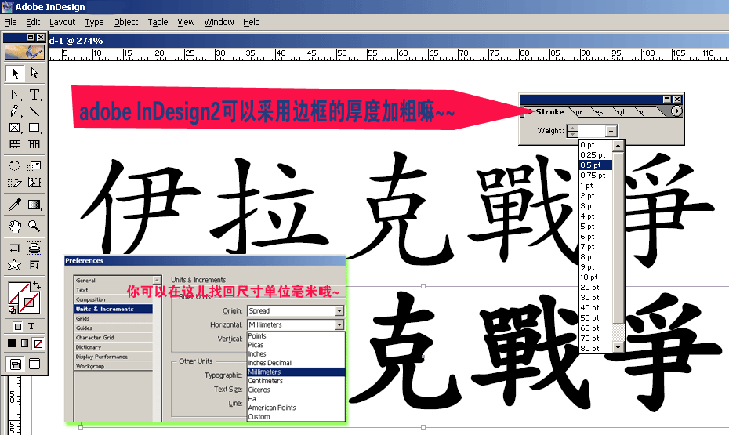This screenshot has height=435, width=729.
Task: Select the Pencil tool
Action: coord(15,111)
